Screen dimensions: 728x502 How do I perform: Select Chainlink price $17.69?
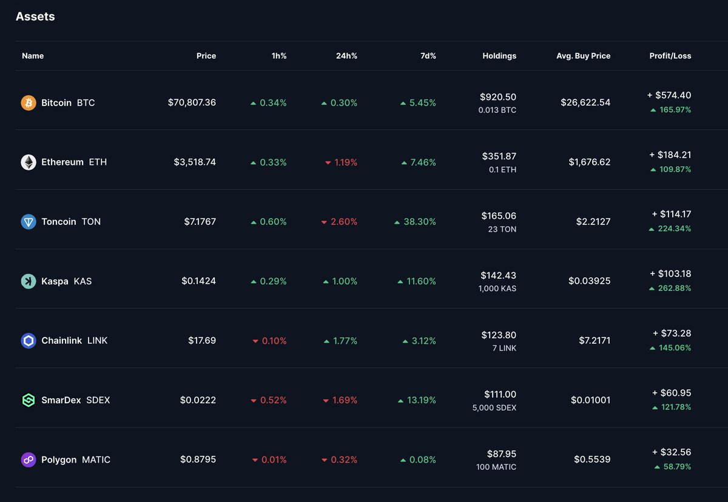coord(202,341)
